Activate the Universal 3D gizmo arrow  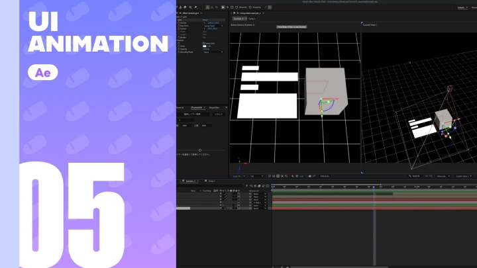click(x=223, y=7)
